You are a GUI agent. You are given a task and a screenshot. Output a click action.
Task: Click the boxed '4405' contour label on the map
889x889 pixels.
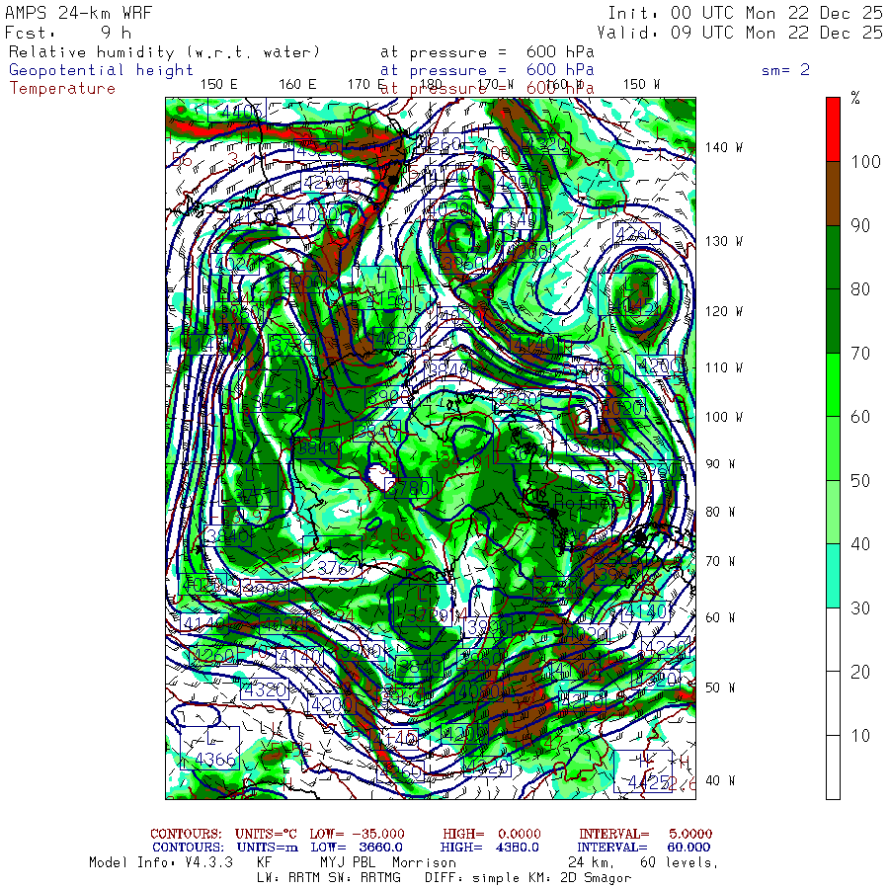pos(237,110)
